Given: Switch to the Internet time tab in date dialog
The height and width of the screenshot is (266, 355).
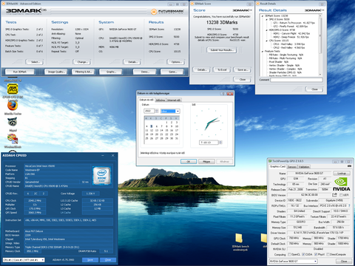Looking at the screenshot, I should (x=174, y=100).
